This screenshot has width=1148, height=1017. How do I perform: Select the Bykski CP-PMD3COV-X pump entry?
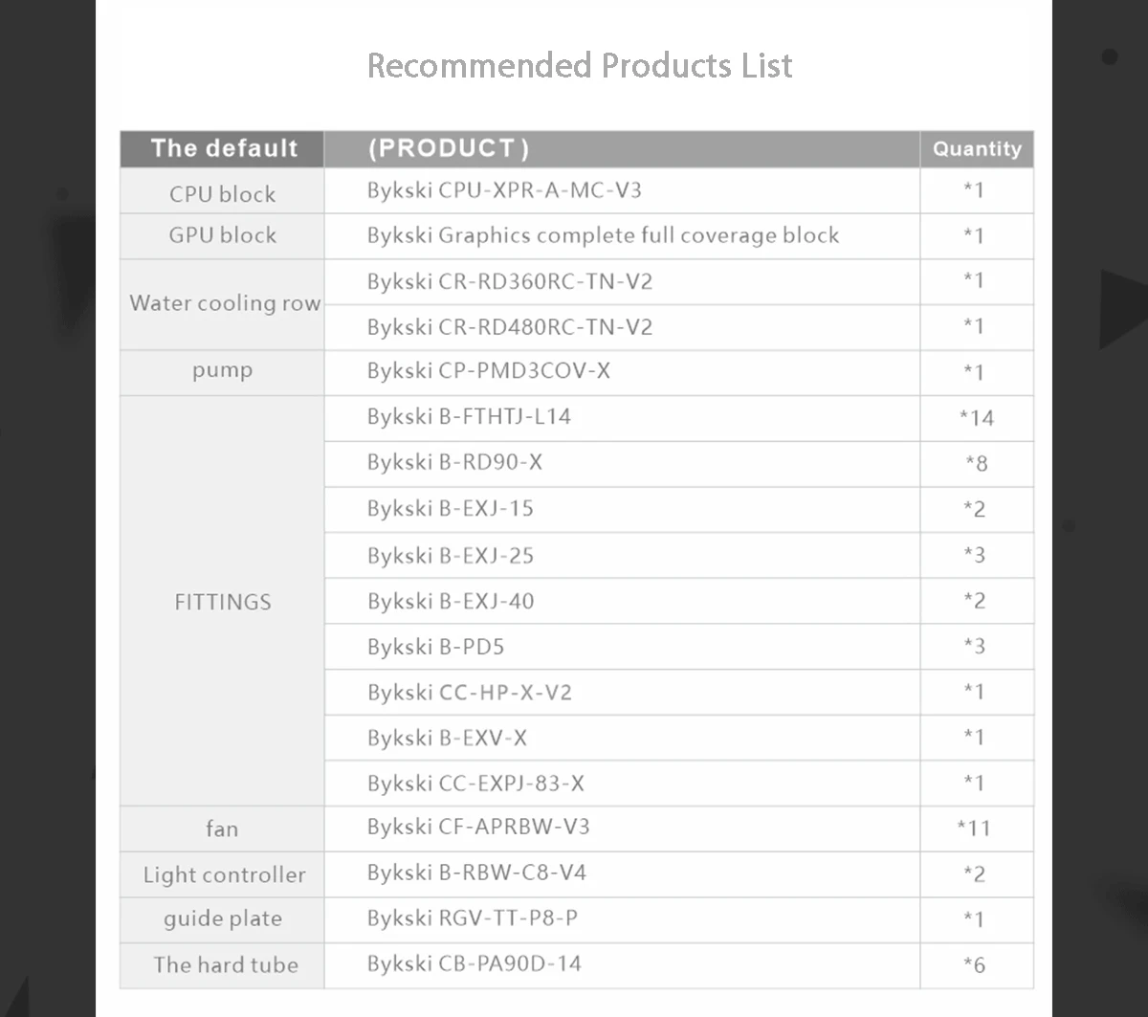[x=488, y=371]
